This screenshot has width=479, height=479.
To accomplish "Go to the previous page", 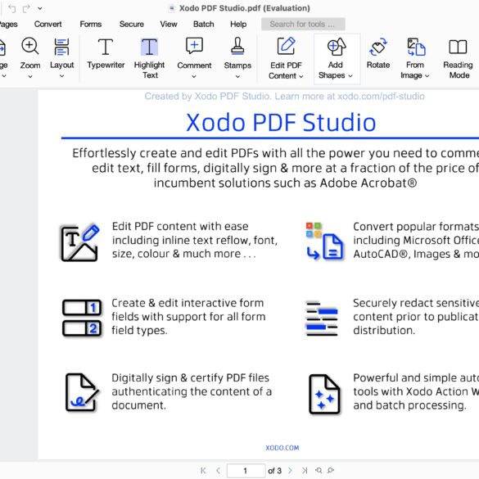I will pos(218,471).
